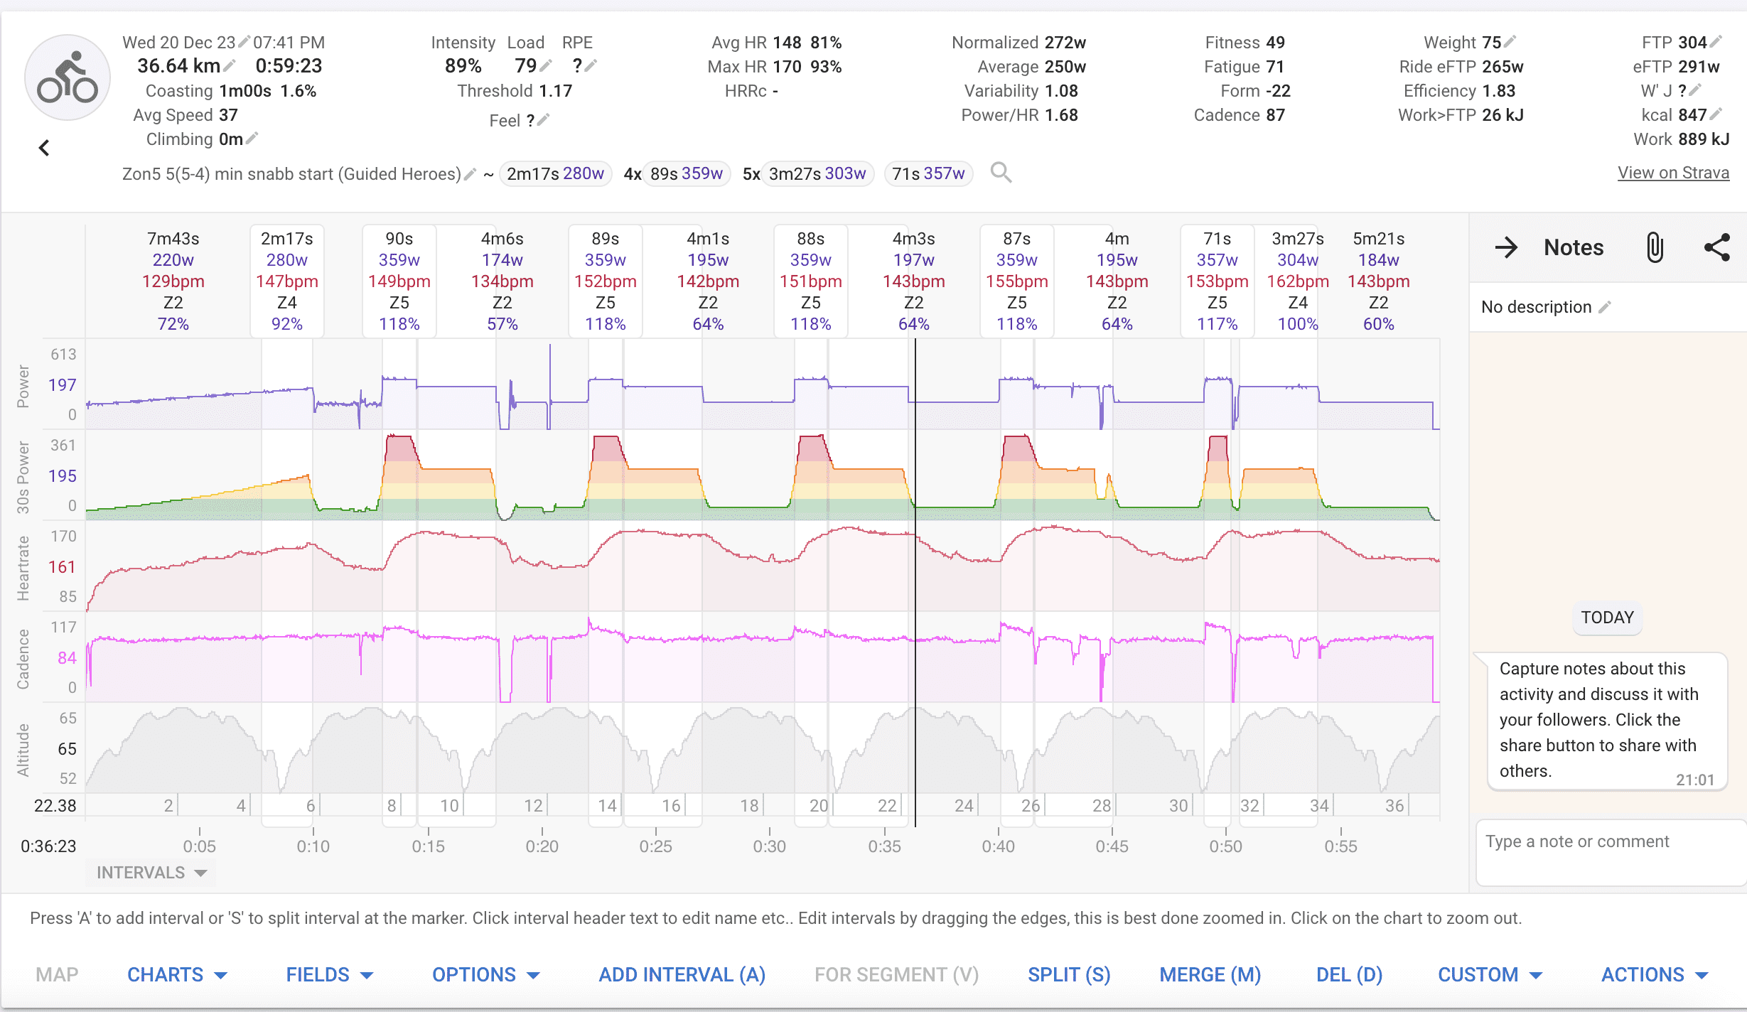Open the attachment paperclip in Notes
The width and height of the screenshot is (1747, 1012).
1655,247
